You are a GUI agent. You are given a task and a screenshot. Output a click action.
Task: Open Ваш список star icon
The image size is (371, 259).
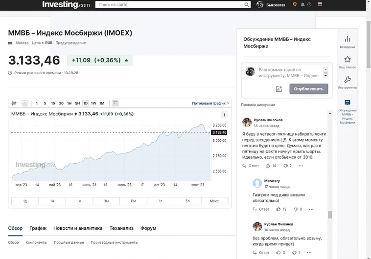click(348, 62)
